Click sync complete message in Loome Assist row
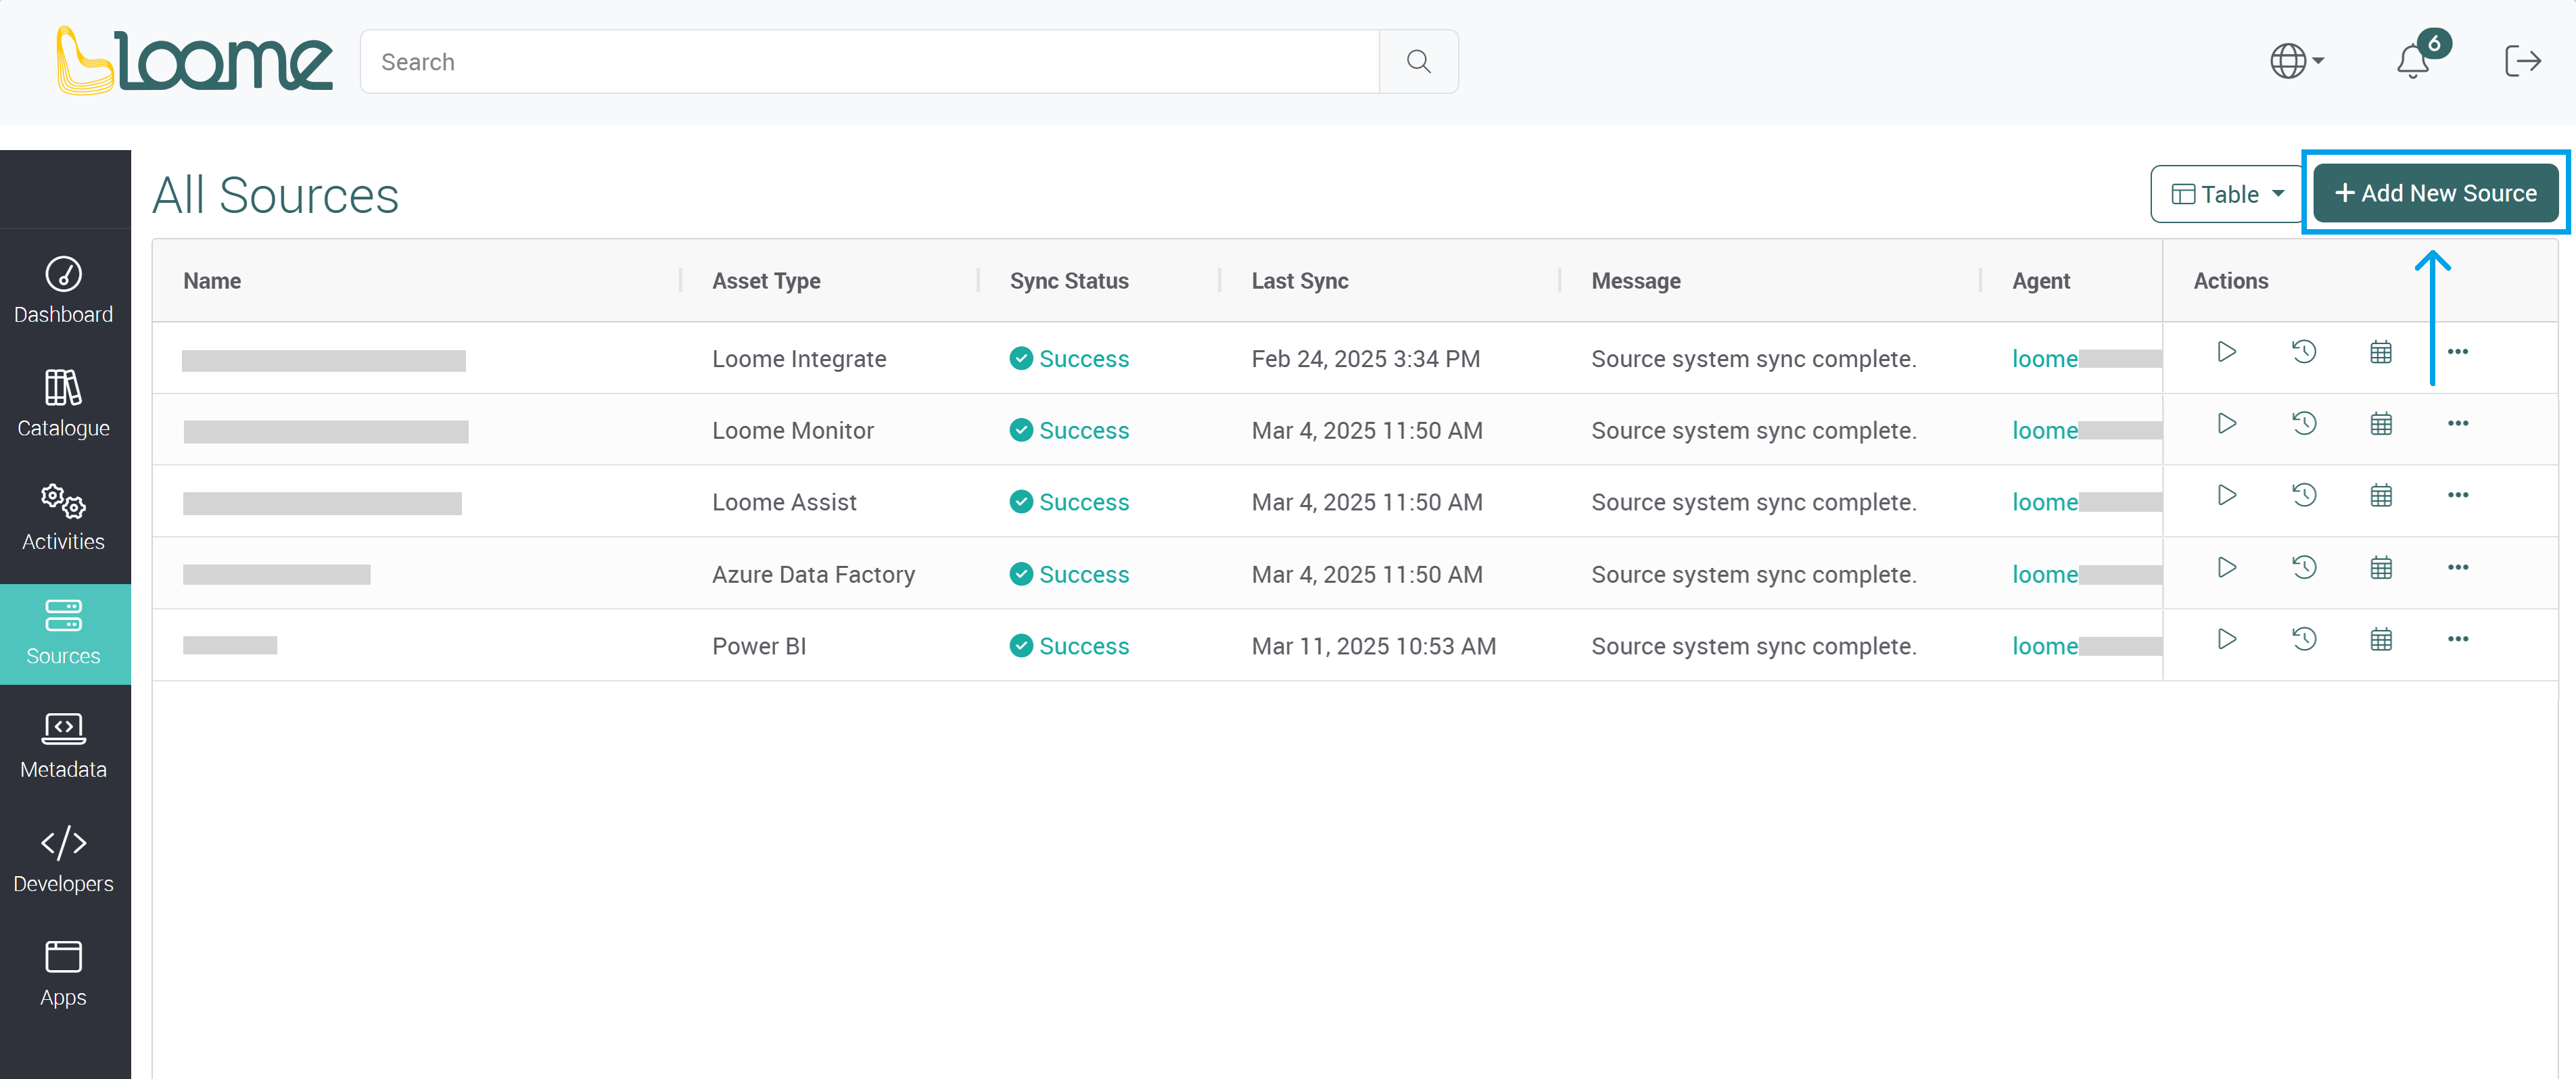2576x1079 pixels. 1754,502
